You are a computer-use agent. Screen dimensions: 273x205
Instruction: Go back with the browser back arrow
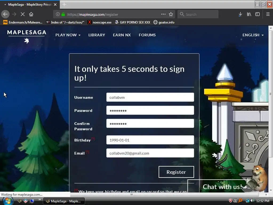(x=5, y=14)
